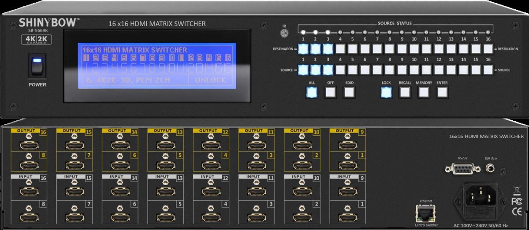Select Destination button 5

352,49
